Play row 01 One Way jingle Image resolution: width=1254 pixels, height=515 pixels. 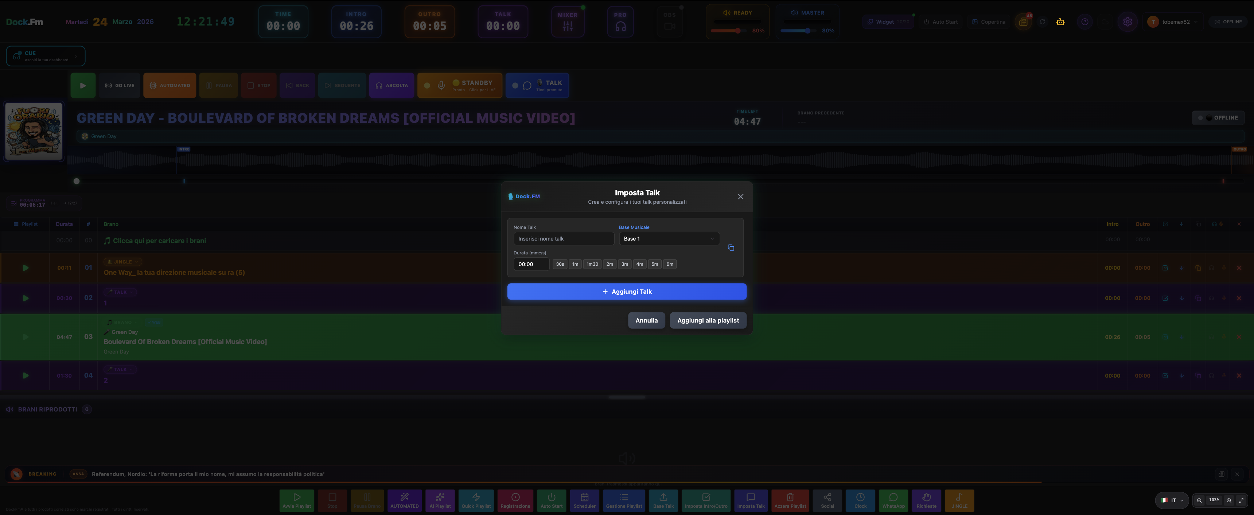click(x=25, y=268)
